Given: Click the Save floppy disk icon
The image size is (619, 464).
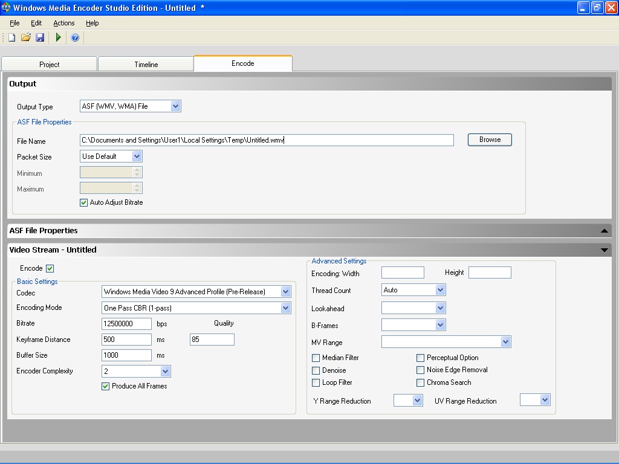Looking at the screenshot, I should point(40,37).
